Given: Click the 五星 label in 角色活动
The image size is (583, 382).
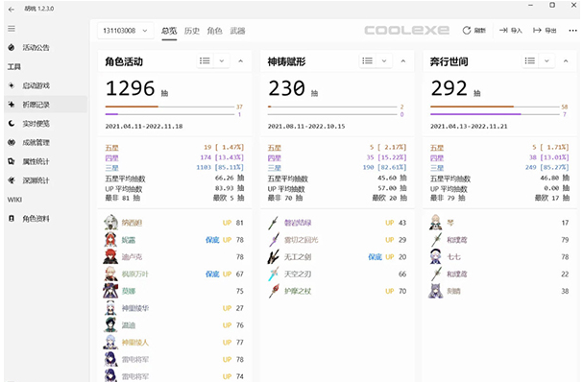Looking at the screenshot, I should [112, 148].
